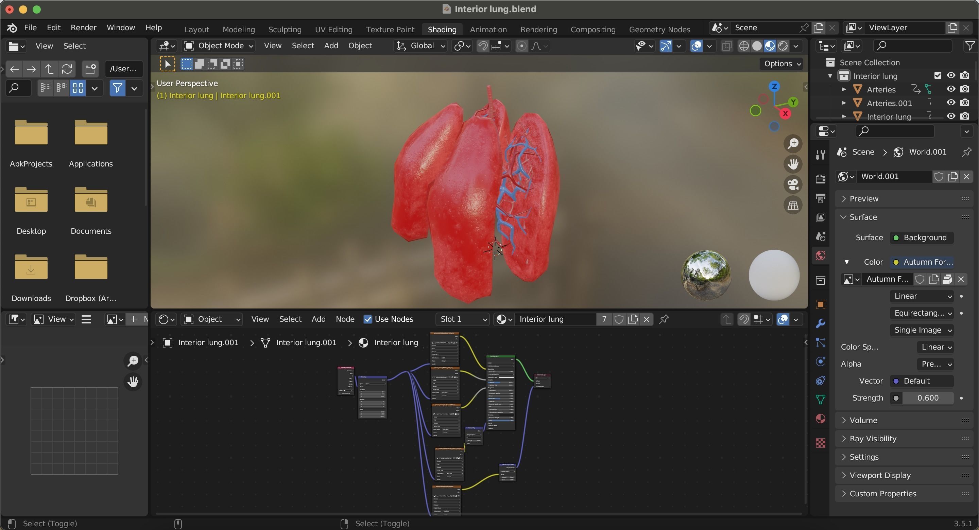Click create new folder icon
Screen dimensions: 979x530
click(90, 69)
